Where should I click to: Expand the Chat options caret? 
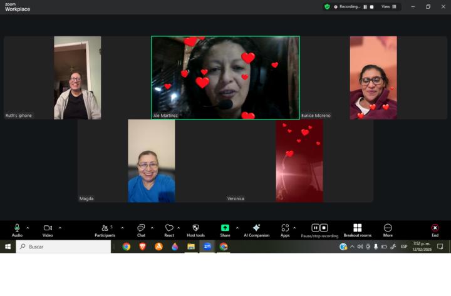pos(152,228)
